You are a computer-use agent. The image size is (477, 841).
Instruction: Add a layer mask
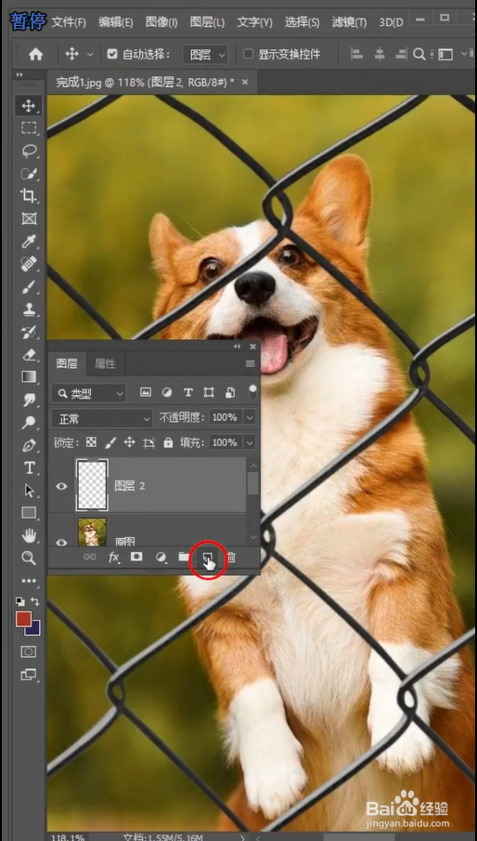click(136, 557)
